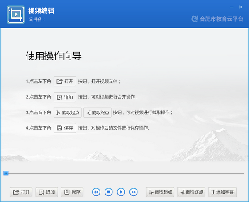249x202 pixels.
Task: Click the blue timeline slider handle
Action: 6,173
